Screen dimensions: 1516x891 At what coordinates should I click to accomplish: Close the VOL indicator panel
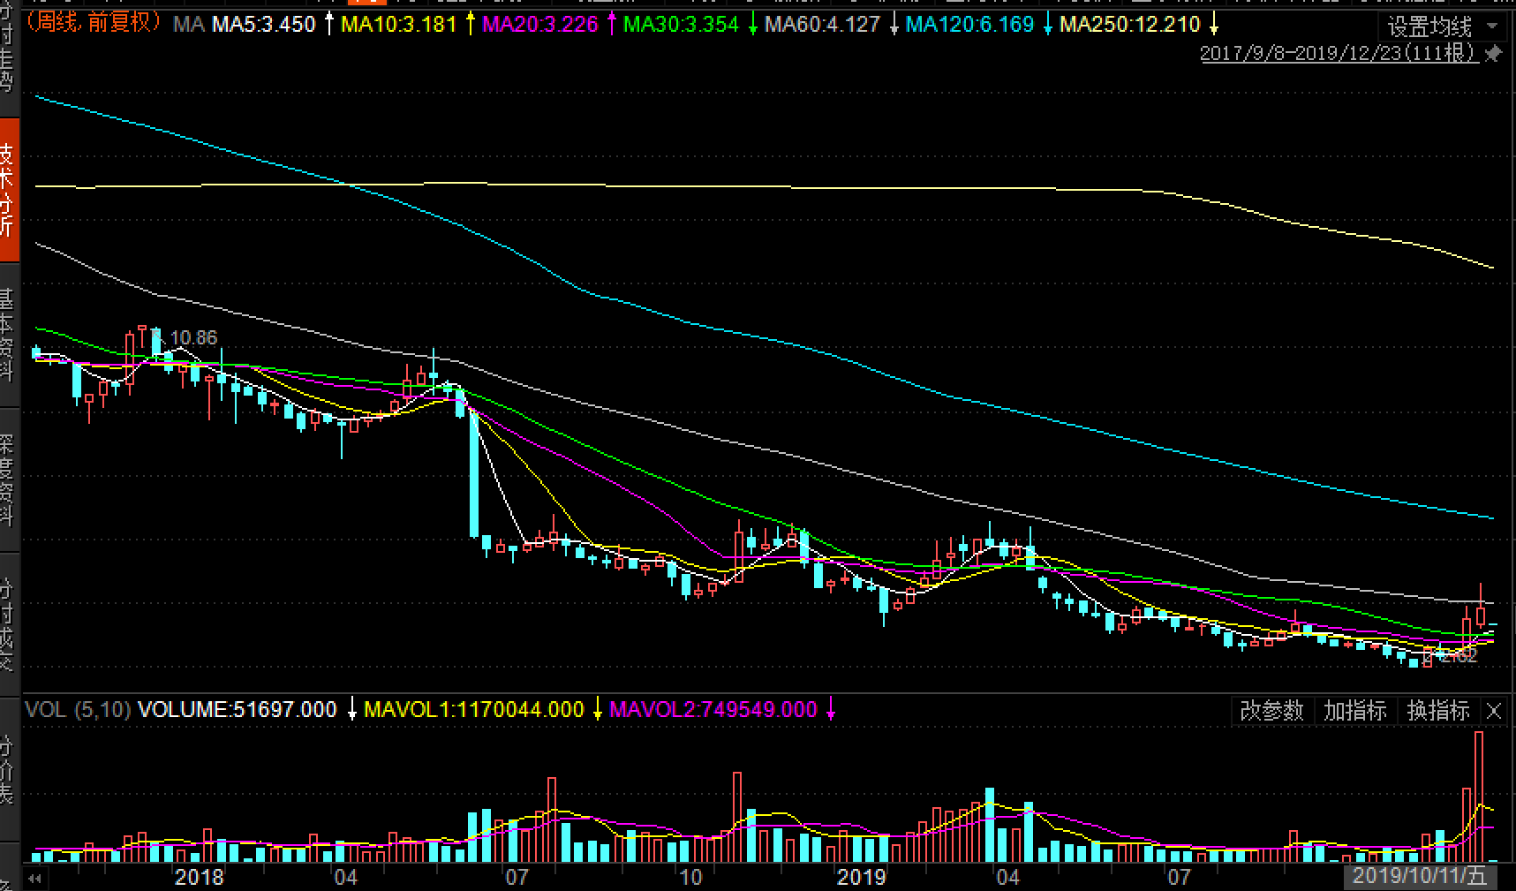pos(1494,711)
